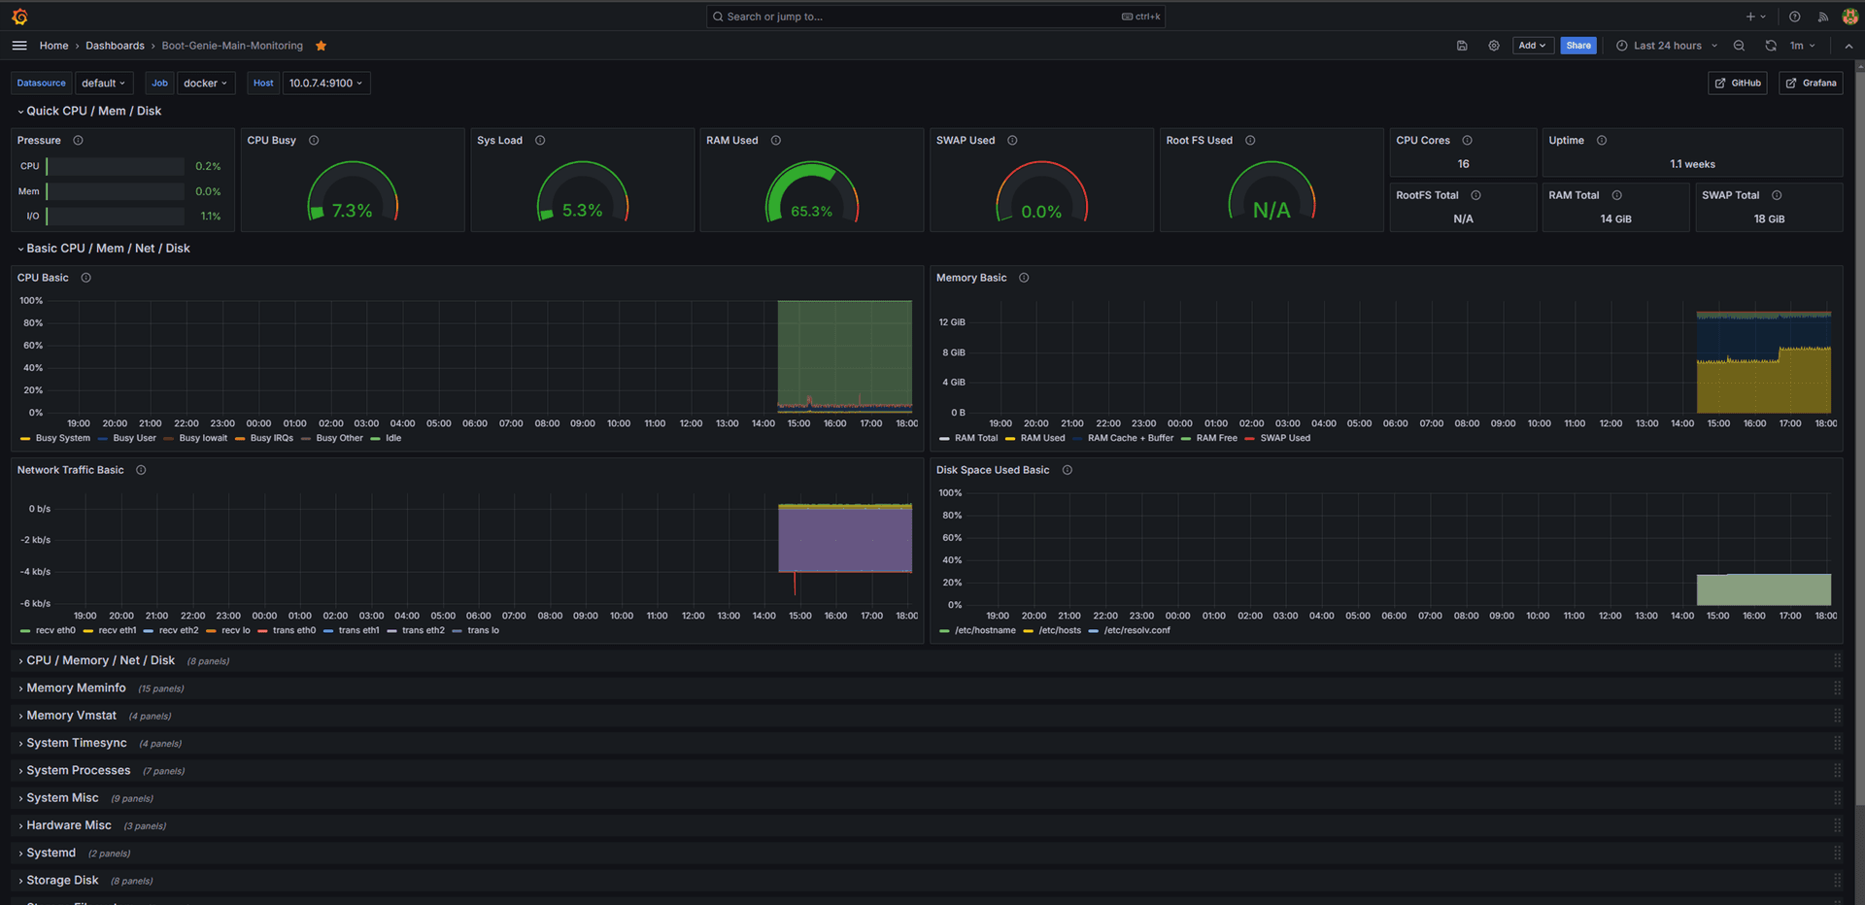This screenshot has height=905, width=1865.
Task: Click the Share button
Action: (1578, 46)
